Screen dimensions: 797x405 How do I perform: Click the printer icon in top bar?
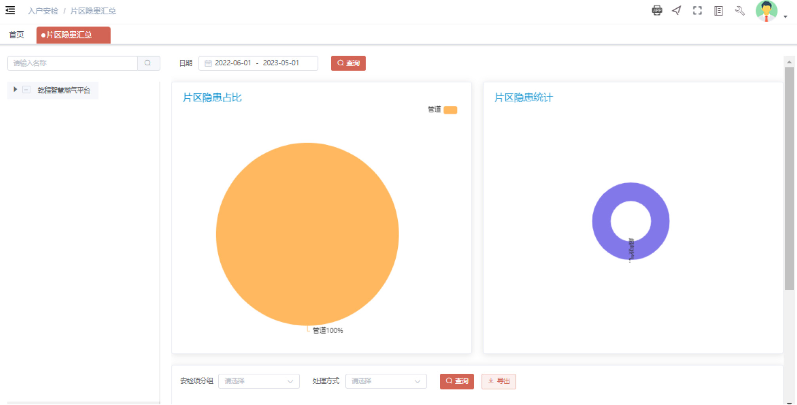[x=657, y=11]
